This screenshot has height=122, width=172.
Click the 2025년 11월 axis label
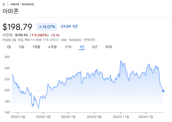121,117
